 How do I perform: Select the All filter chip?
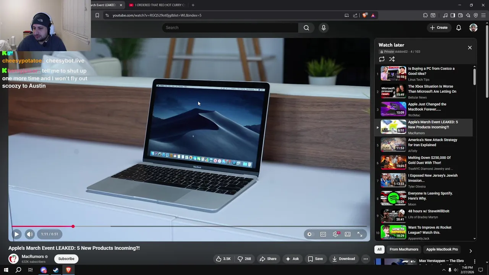click(x=379, y=249)
